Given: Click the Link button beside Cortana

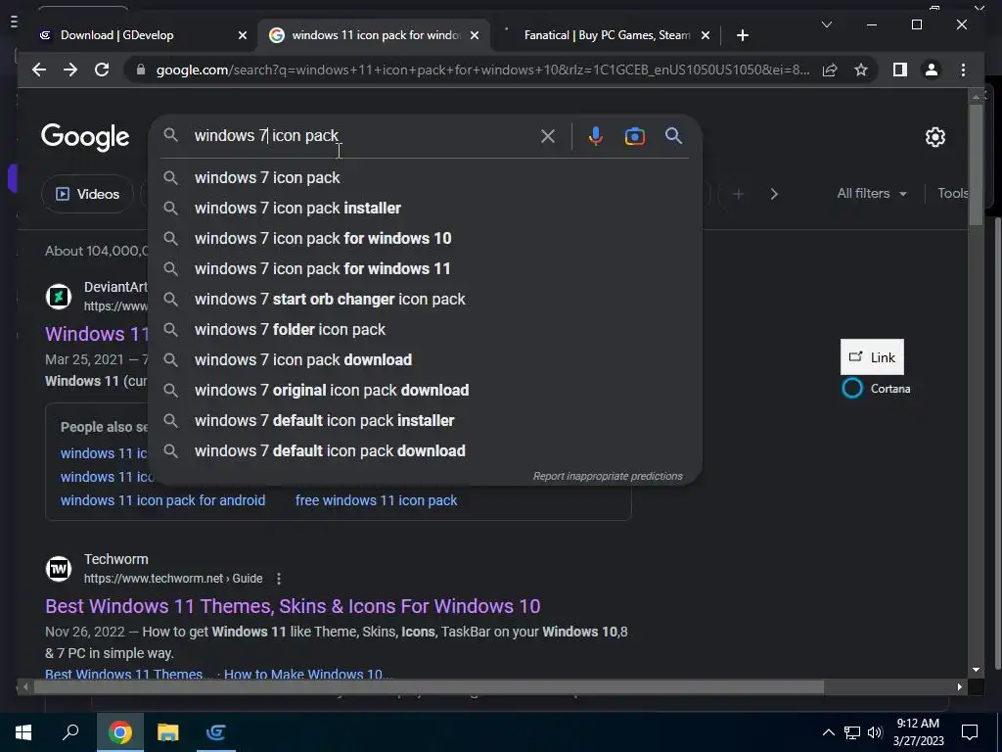Looking at the screenshot, I should 872,356.
